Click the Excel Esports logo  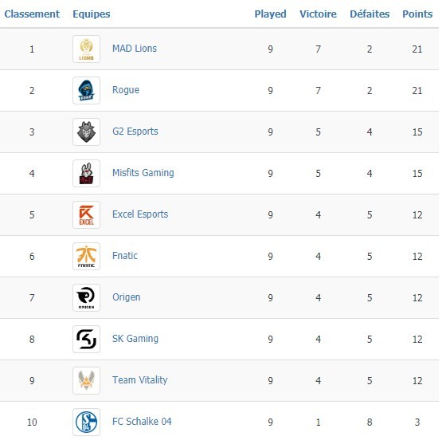(86, 214)
